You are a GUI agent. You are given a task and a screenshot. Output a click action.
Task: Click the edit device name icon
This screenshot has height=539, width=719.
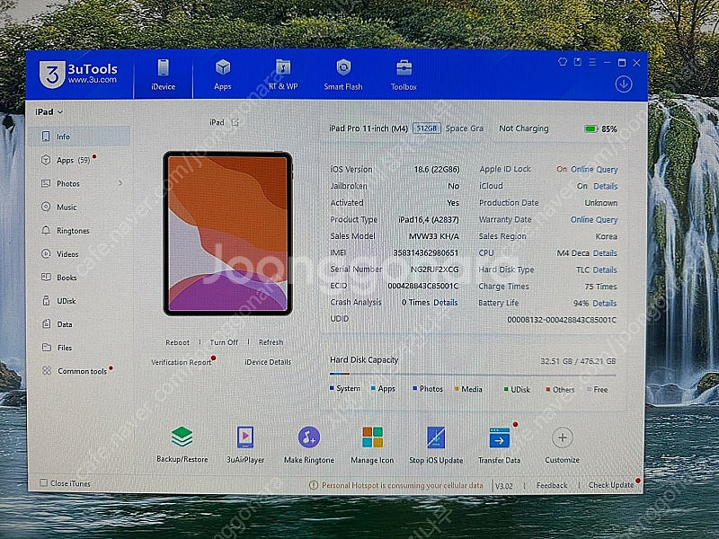tap(235, 122)
